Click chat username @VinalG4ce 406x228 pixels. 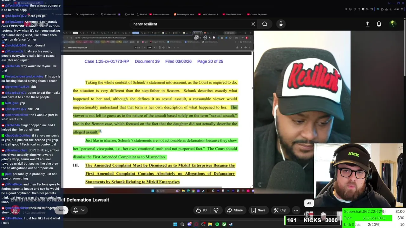tap(14, 184)
